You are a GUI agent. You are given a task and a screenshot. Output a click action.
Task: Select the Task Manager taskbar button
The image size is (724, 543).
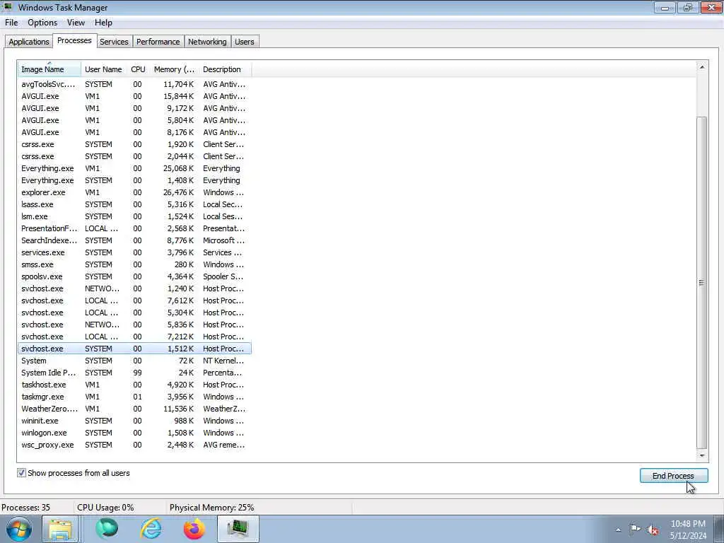coord(238,529)
